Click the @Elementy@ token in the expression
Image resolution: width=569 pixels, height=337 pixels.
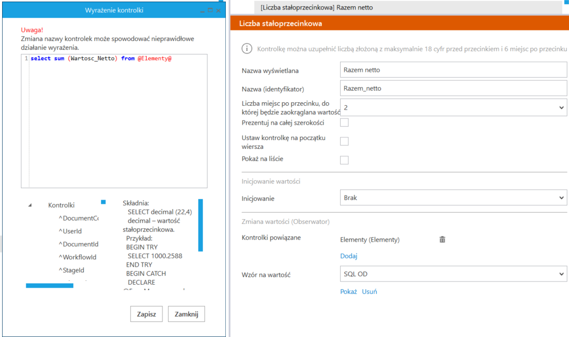coord(155,59)
